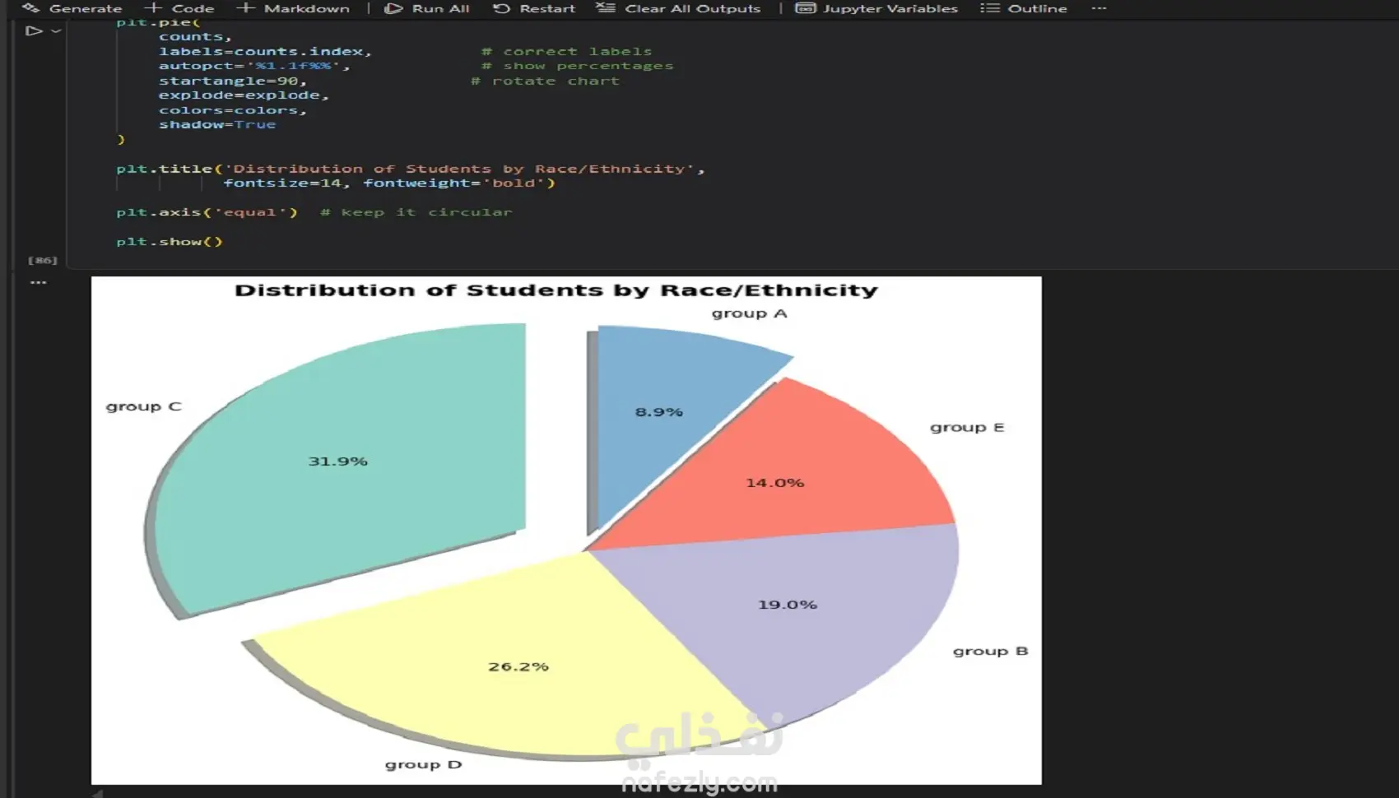Click the 'group C' chart label

pos(143,406)
